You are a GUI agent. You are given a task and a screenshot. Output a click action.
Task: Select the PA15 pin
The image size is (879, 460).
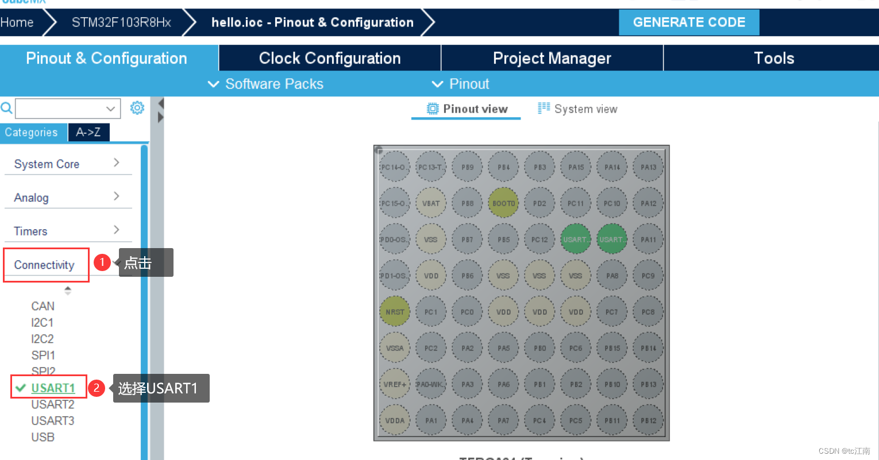576,167
